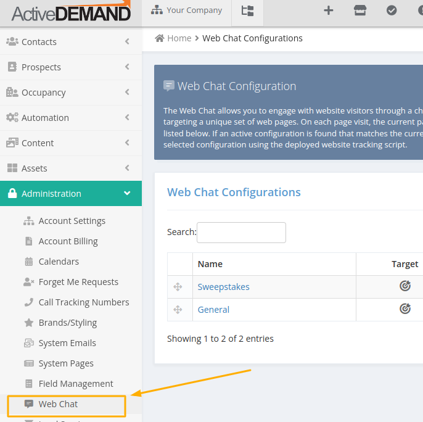
Task: Click the Content chevron arrow
Action: (127, 143)
